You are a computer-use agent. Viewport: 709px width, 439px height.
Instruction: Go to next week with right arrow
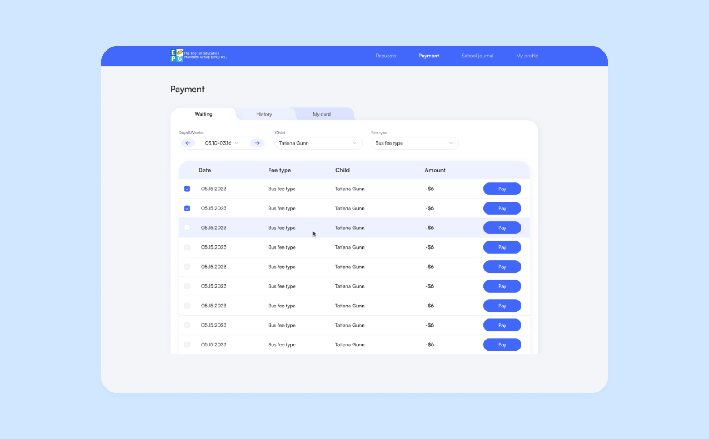(257, 143)
